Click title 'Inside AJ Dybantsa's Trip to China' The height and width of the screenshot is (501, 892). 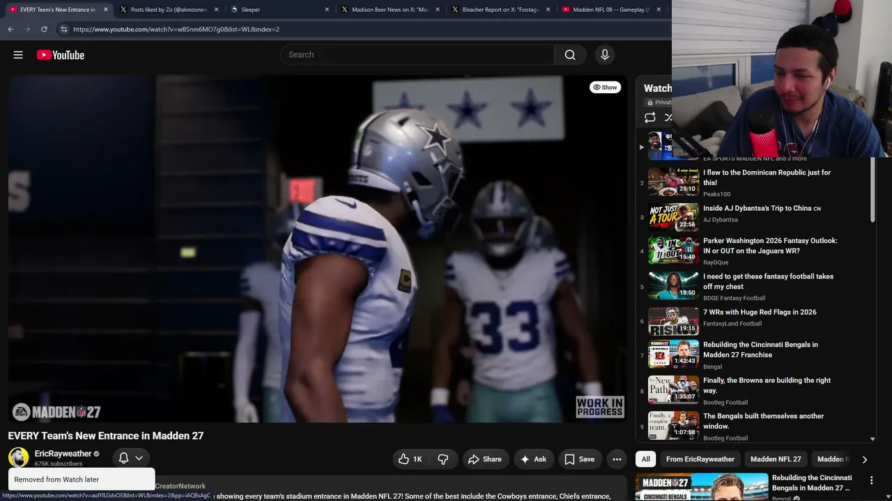pyautogui.click(x=762, y=208)
